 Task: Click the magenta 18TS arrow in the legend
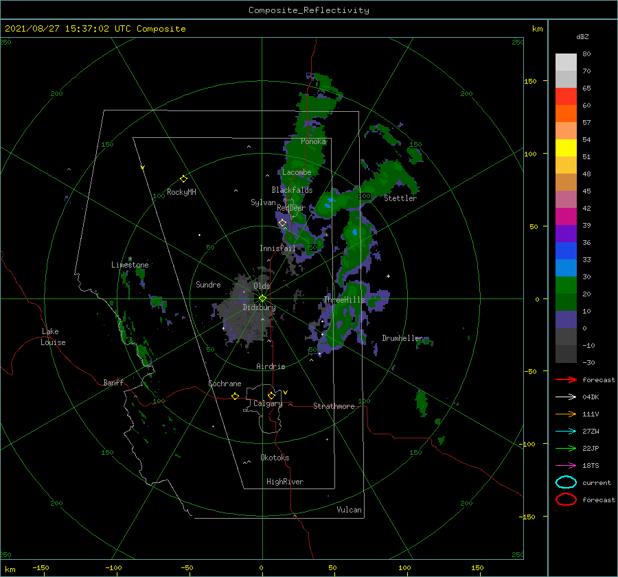pos(566,466)
